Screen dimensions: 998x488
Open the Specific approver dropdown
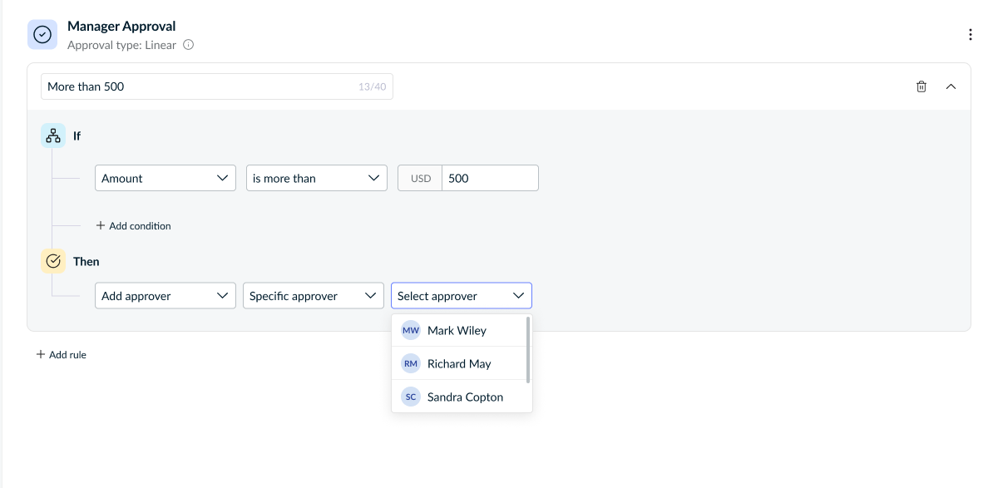tap(313, 296)
